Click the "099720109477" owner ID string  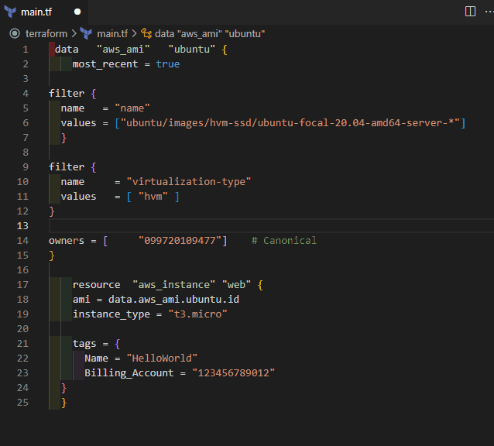[180, 241]
